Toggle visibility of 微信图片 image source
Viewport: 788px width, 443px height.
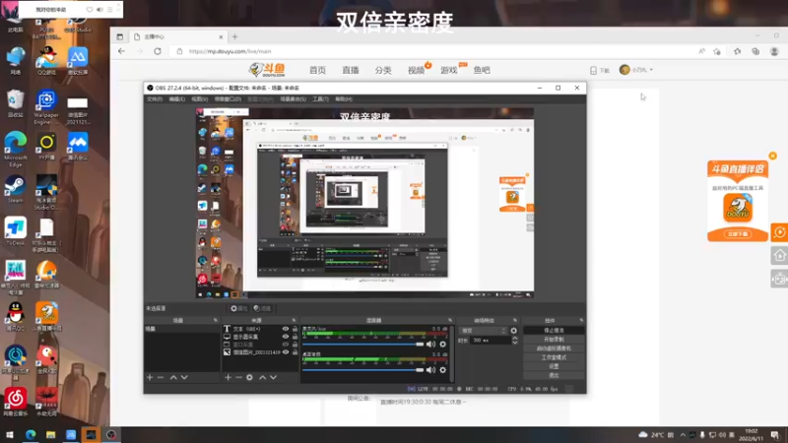[286, 352]
